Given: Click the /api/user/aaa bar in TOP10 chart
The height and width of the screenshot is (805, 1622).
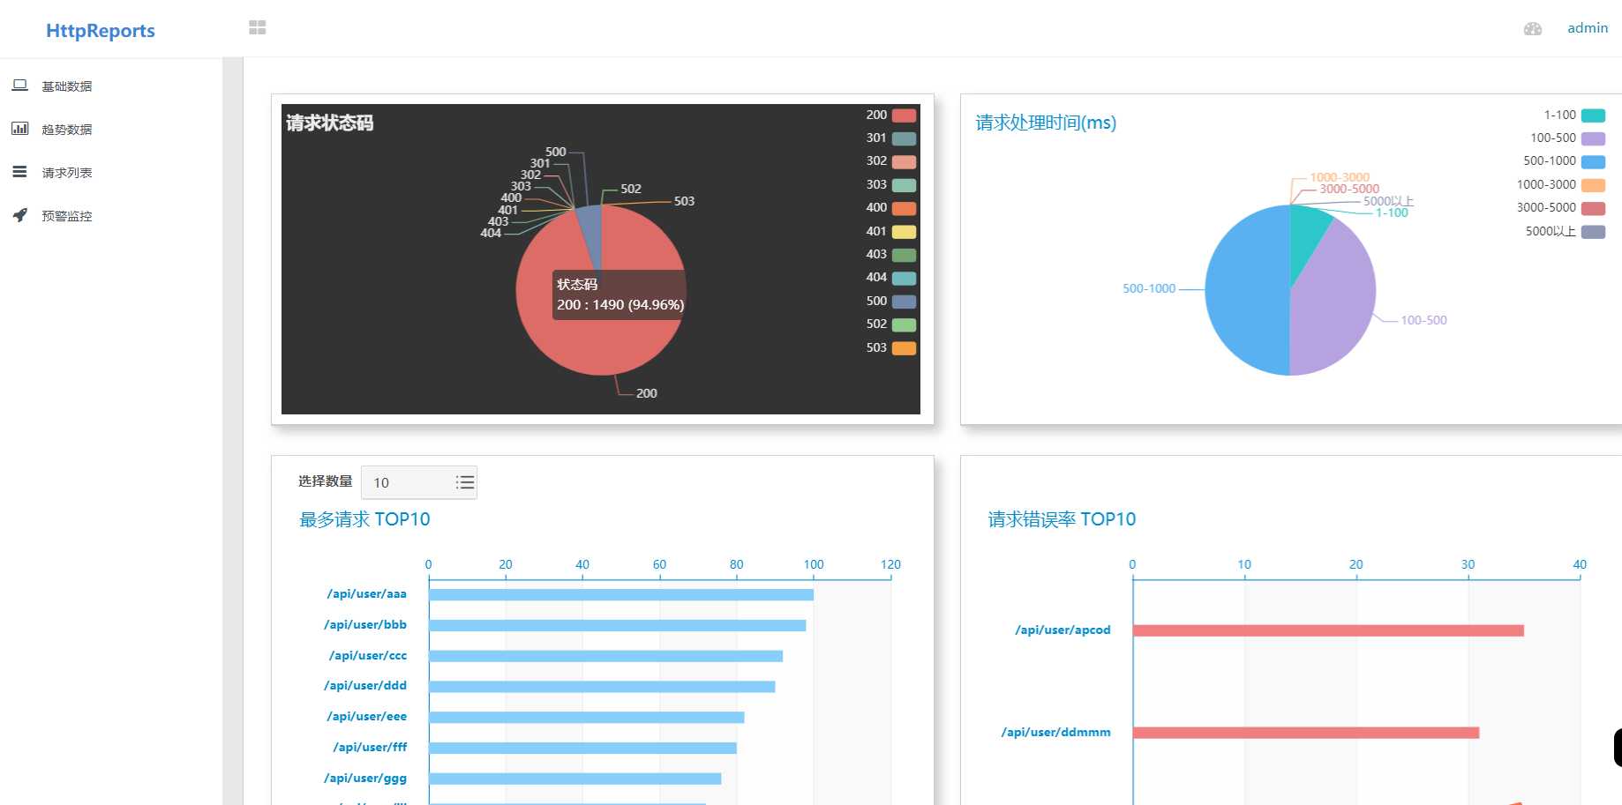Looking at the screenshot, I should 620,595.
